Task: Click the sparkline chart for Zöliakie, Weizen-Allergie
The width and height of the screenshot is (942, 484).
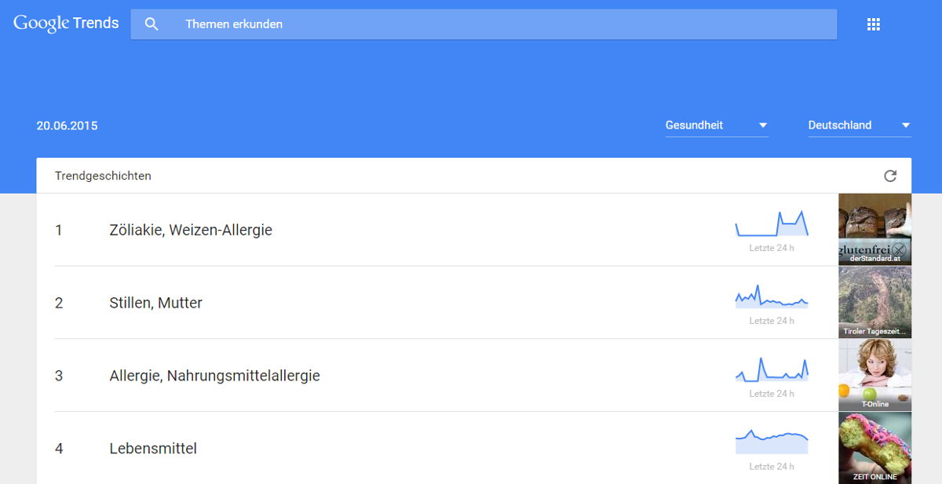Action: (772, 224)
